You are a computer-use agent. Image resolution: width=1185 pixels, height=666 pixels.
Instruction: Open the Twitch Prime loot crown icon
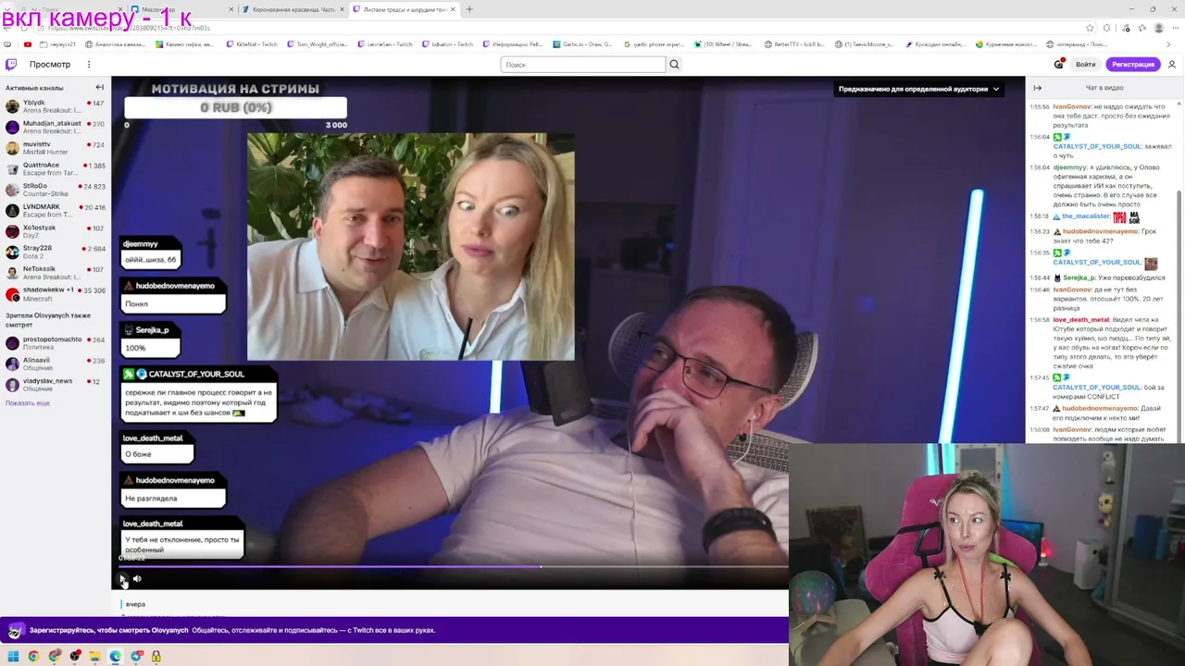point(1058,65)
